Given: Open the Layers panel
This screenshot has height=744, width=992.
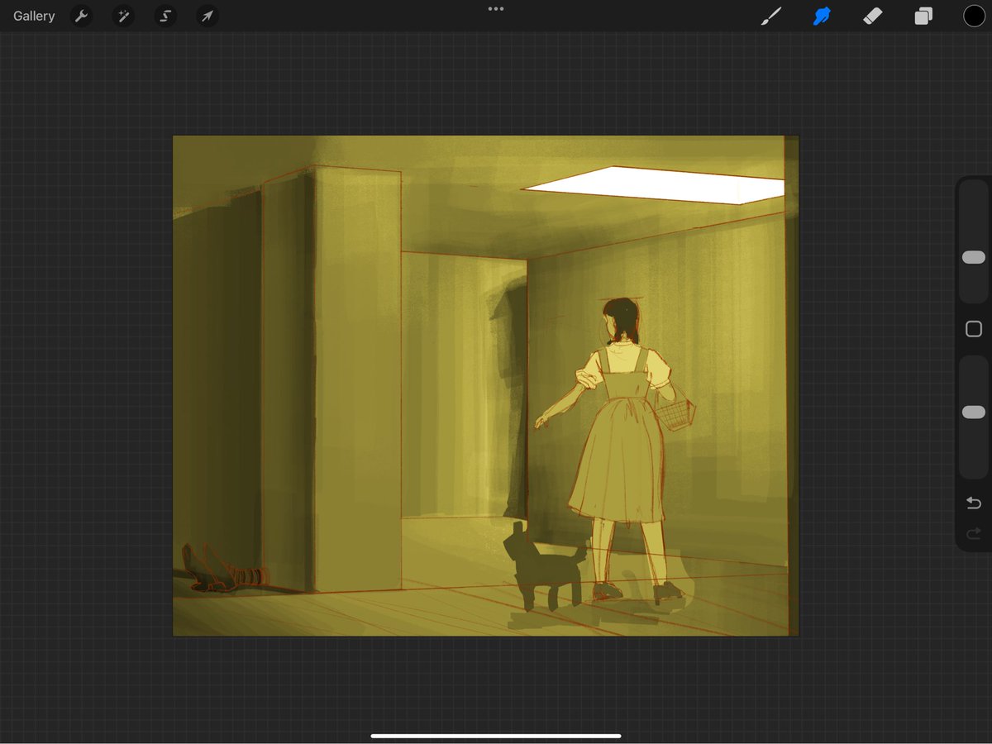Looking at the screenshot, I should click(923, 16).
